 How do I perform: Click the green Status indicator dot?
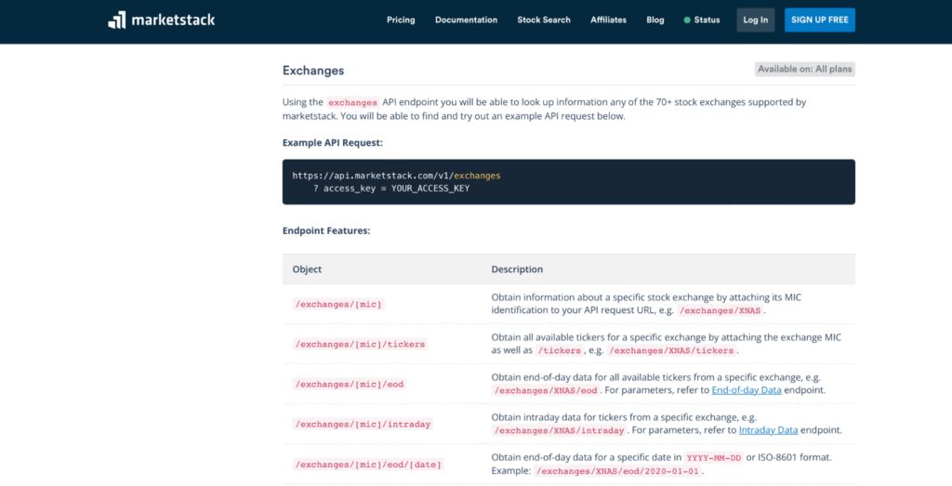687,20
